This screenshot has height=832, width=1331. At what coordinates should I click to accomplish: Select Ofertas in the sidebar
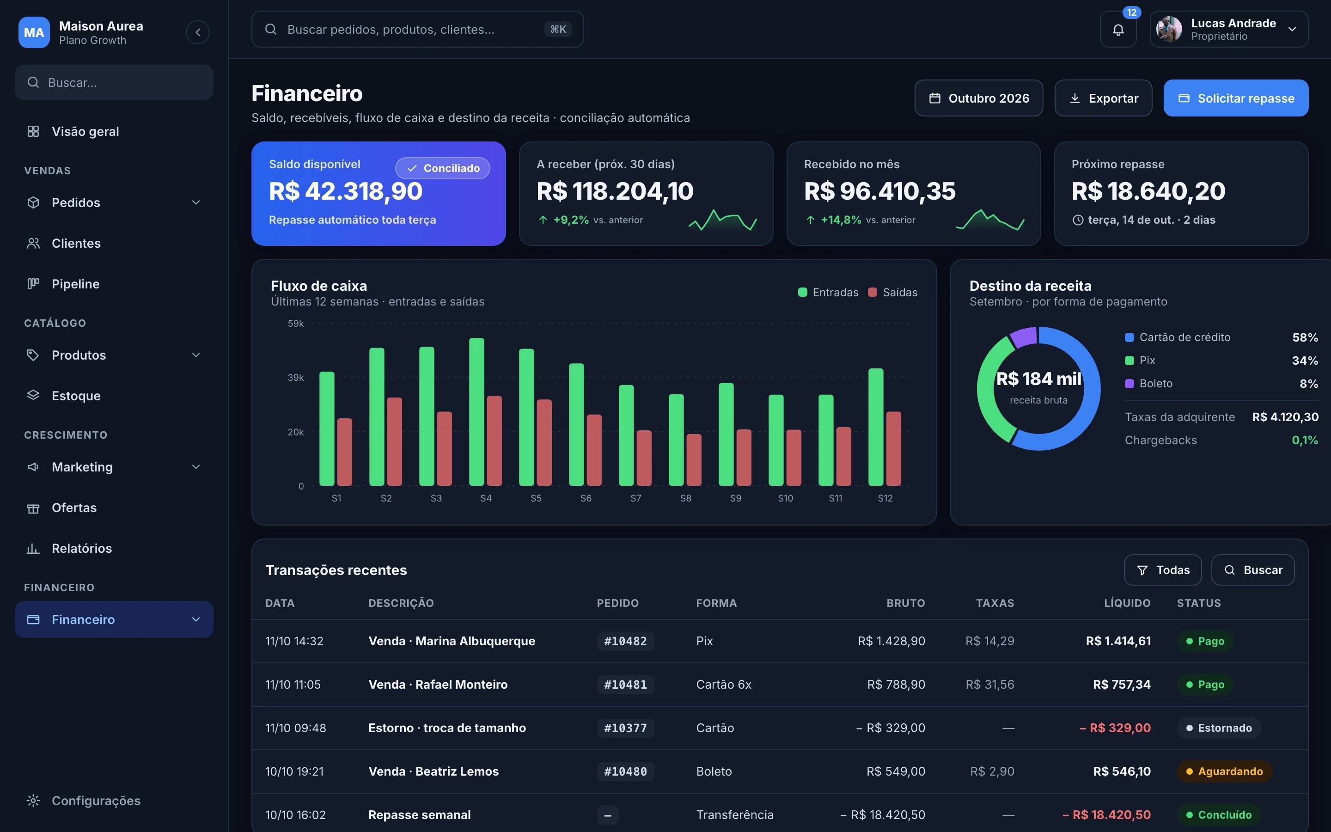pyautogui.click(x=114, y=508)
